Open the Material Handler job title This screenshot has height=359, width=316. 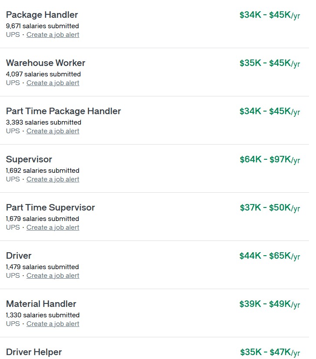(x=41, y=304)
